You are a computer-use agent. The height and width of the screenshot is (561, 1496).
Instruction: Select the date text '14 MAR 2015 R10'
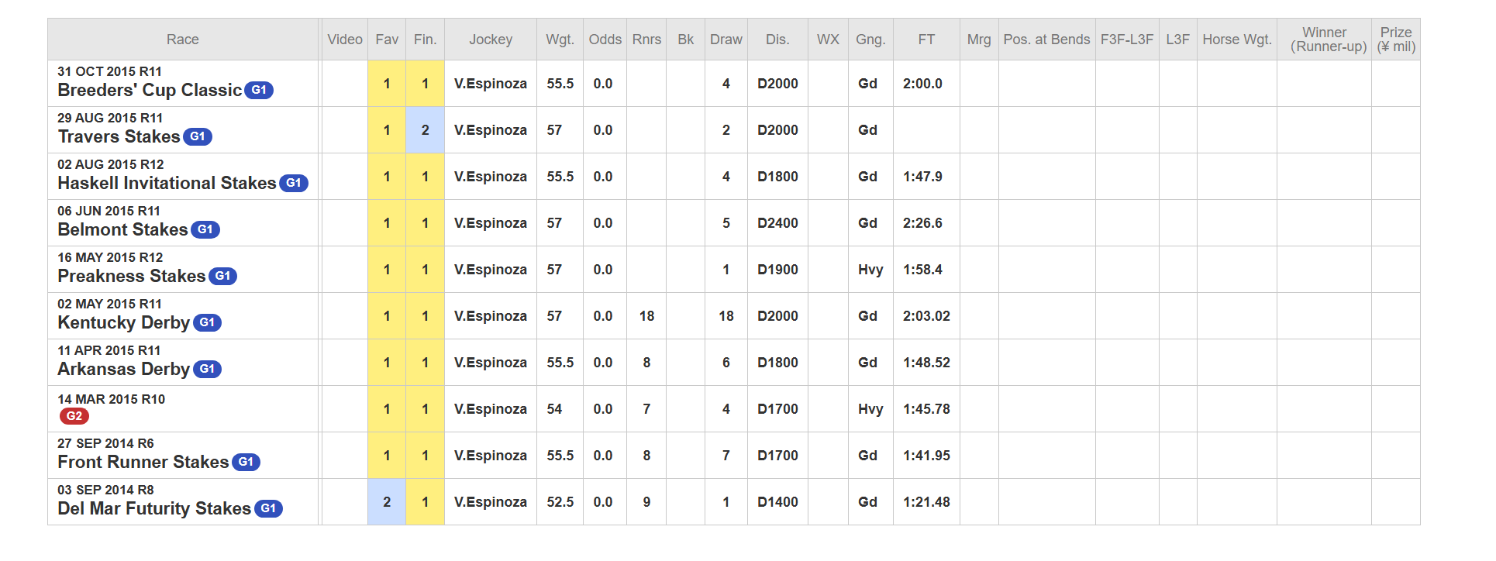click(111, 399)
